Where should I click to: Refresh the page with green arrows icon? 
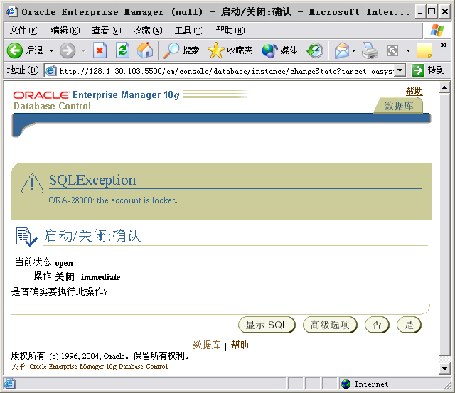coord(122,50)
